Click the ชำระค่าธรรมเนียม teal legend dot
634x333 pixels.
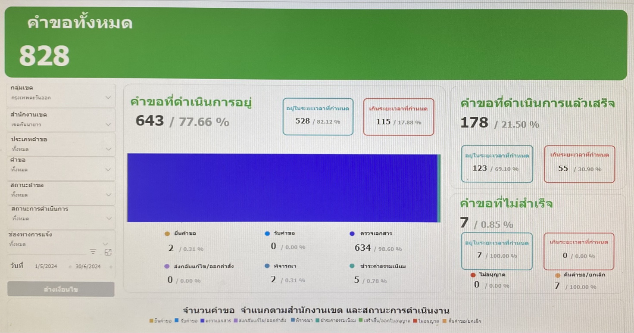pyautogui.click(x=352, y=266)
